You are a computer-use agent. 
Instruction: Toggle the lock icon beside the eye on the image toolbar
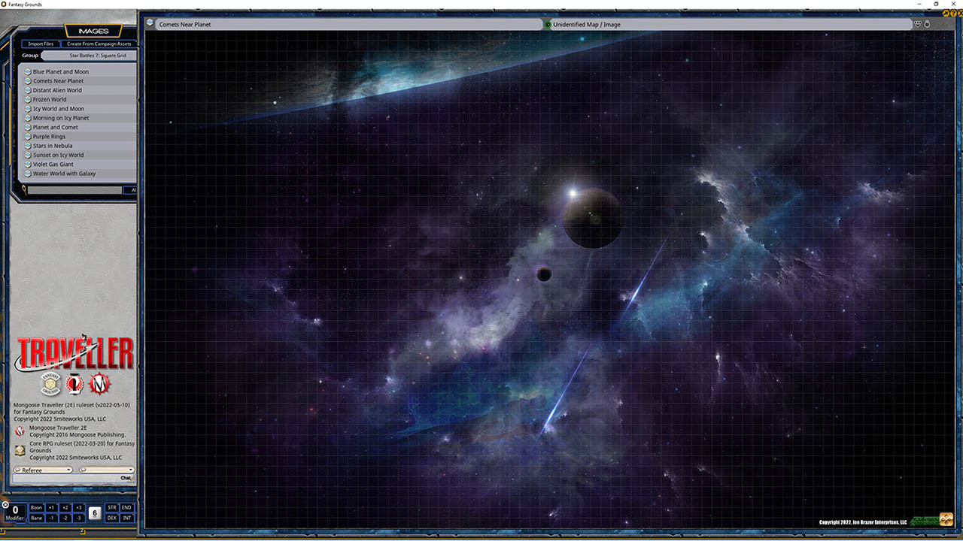point(927,23)
